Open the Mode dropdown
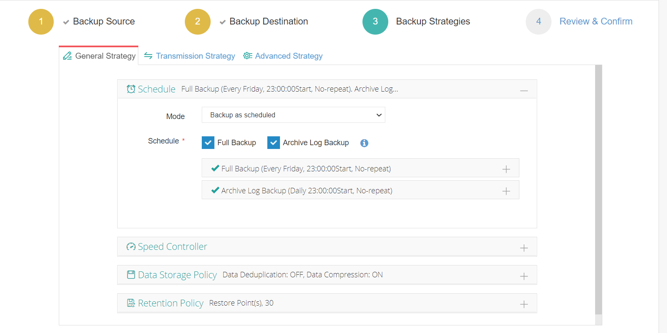 294,115
